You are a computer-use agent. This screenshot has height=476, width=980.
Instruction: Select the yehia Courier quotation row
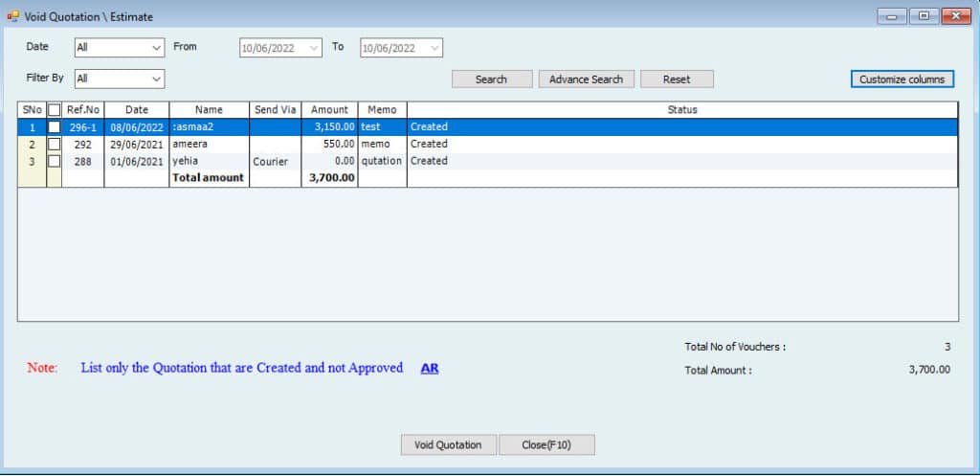(209, 161)
